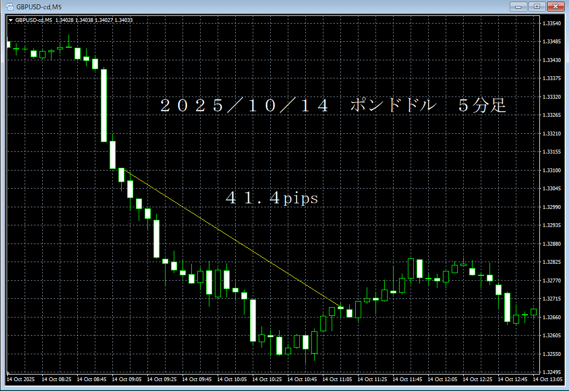This screenshot has width=569, height=391.
Task: Click the 14 Oct 10:05 time label
Action: (232, 379)
